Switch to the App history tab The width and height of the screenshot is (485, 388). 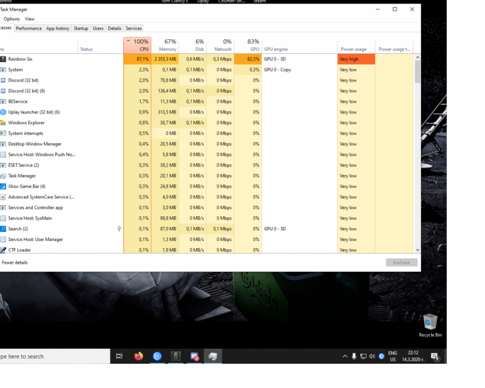57,28
